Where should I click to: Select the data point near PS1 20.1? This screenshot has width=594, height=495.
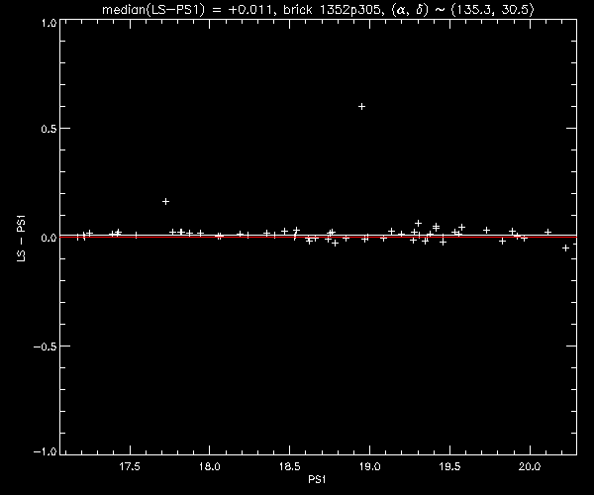[547, 232]
